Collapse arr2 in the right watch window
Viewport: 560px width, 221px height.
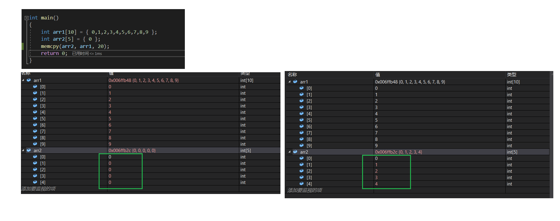290,152
